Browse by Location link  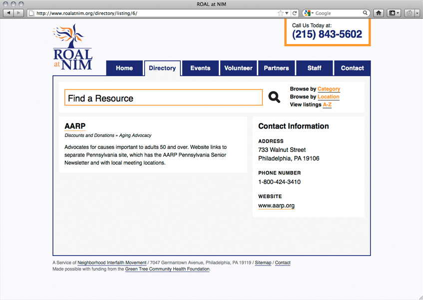(x=328, y=96)
